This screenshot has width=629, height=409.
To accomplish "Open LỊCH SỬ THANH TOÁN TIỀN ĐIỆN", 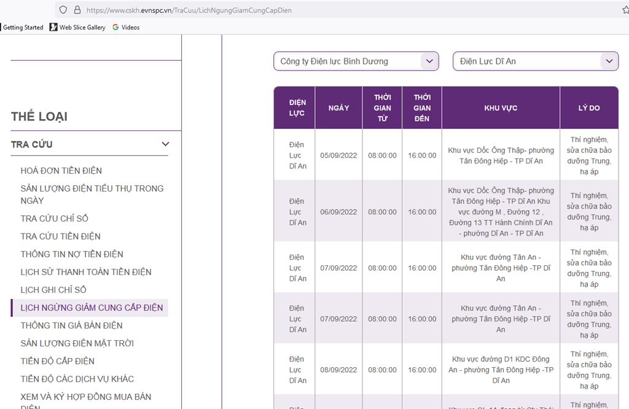I will click(x=86, y=272).
